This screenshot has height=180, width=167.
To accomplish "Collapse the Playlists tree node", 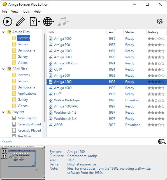I will click(x=3, y=112).
